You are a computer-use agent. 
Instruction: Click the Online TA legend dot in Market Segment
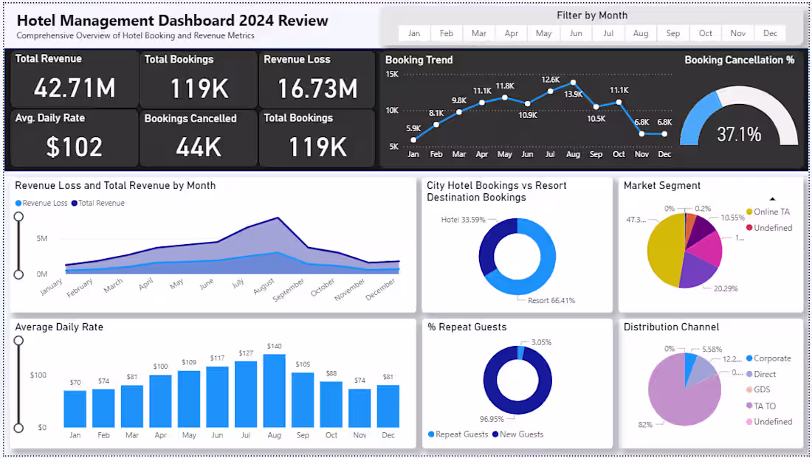click(748, 212)
